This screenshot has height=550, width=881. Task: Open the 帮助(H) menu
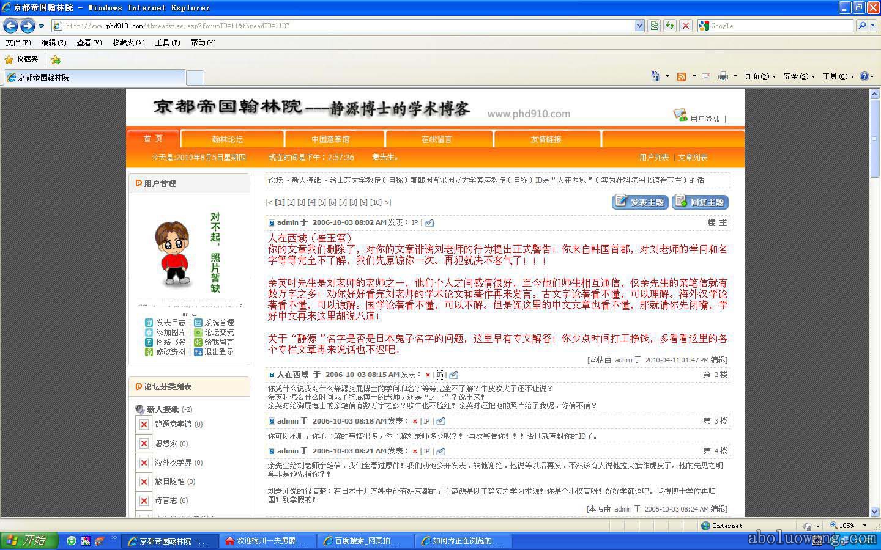tap(203, 43)
